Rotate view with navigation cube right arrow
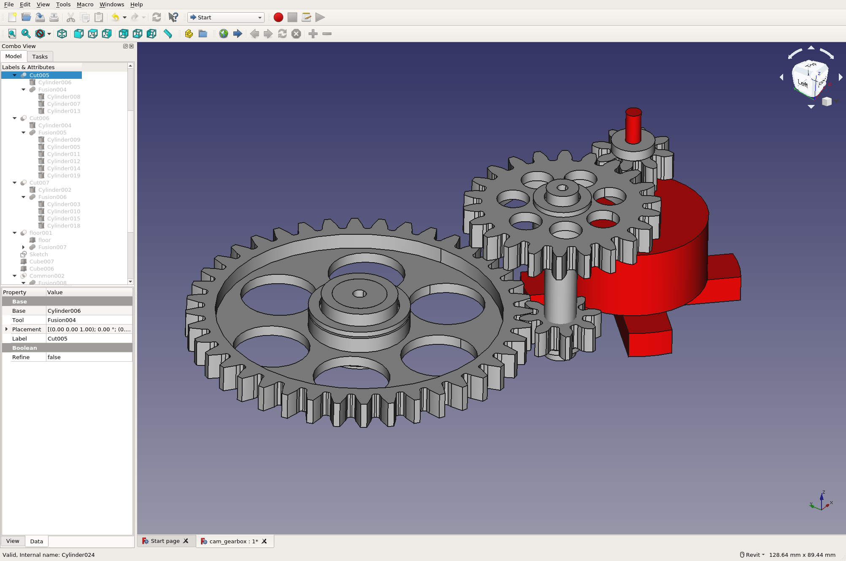Screen dimensions: 846x561 pyautogui.click(x=841, y=77)
